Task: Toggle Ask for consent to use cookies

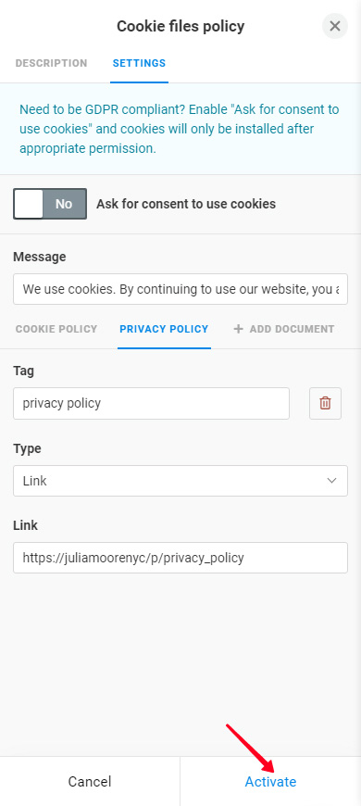Action: (50, 204)
